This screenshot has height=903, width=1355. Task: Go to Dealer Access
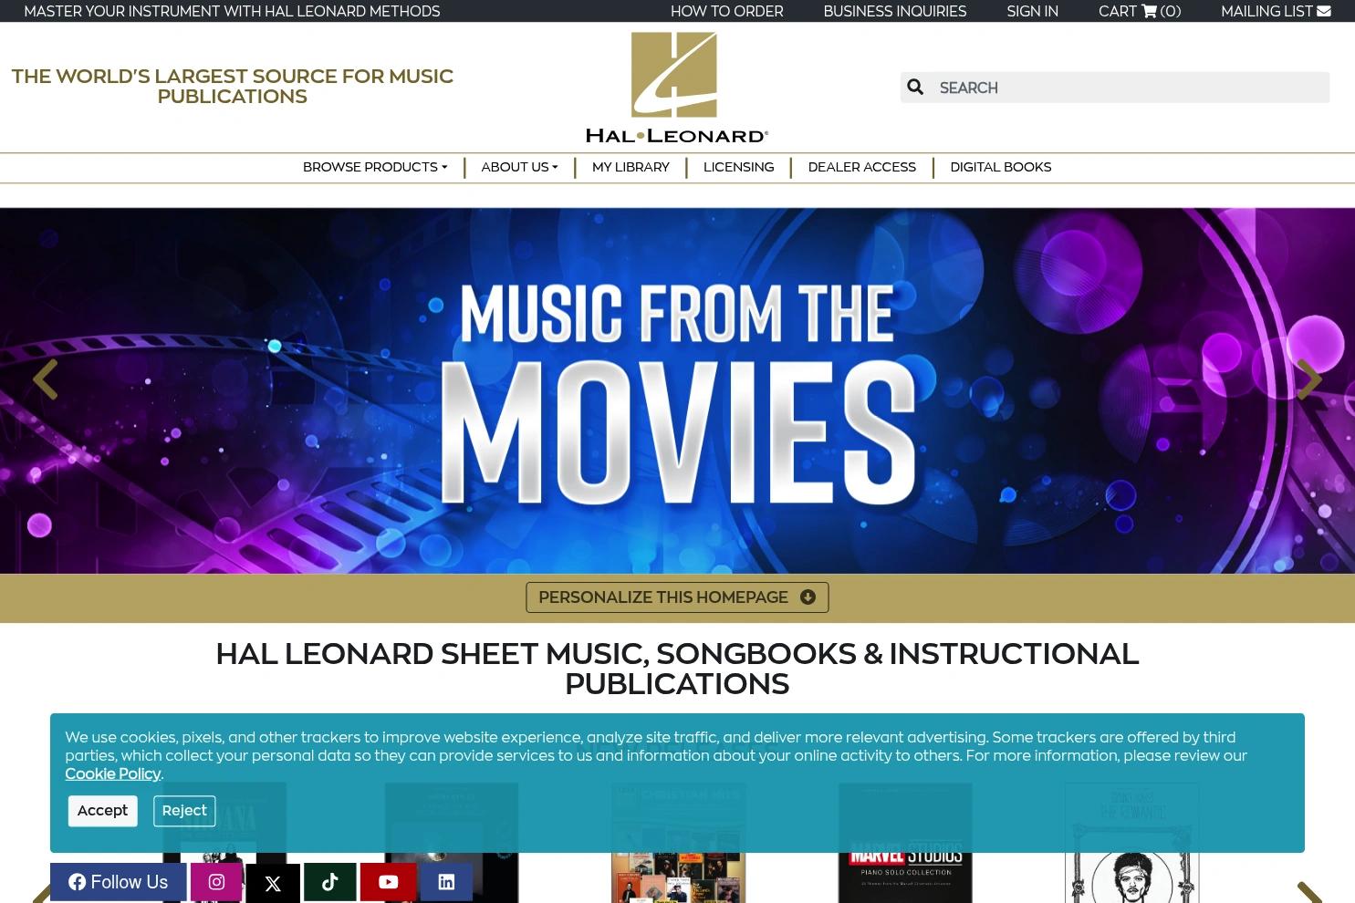click(861, 167)
